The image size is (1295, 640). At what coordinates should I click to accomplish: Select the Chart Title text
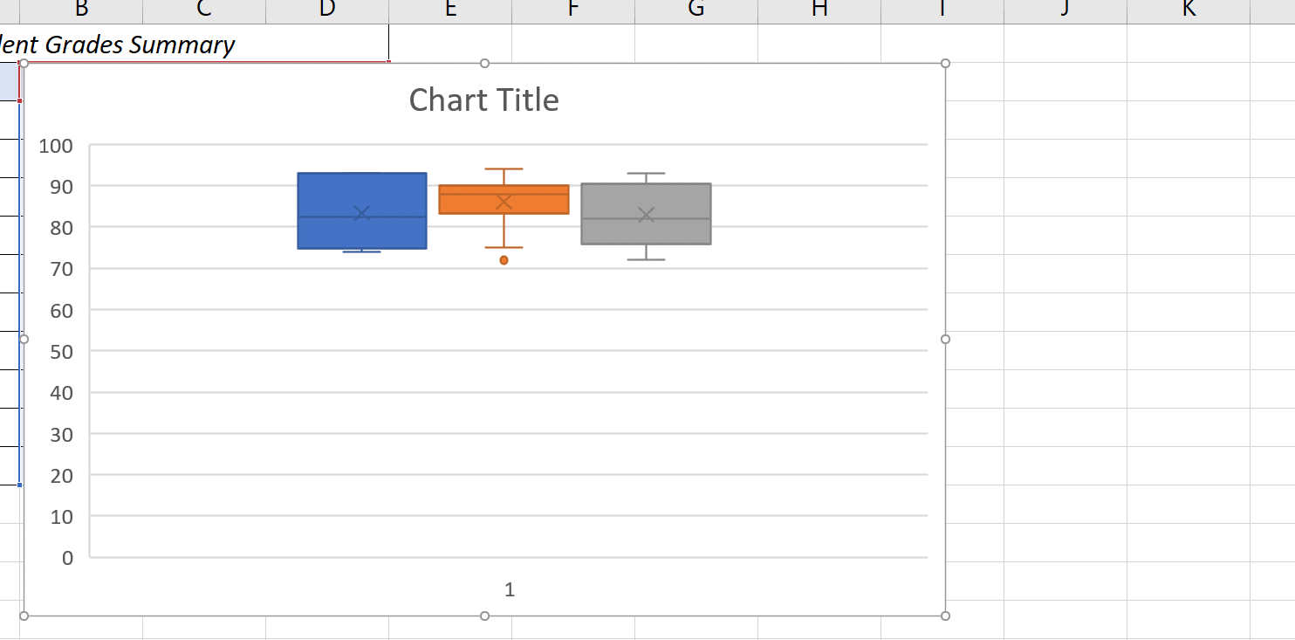[x=483, y=100]
